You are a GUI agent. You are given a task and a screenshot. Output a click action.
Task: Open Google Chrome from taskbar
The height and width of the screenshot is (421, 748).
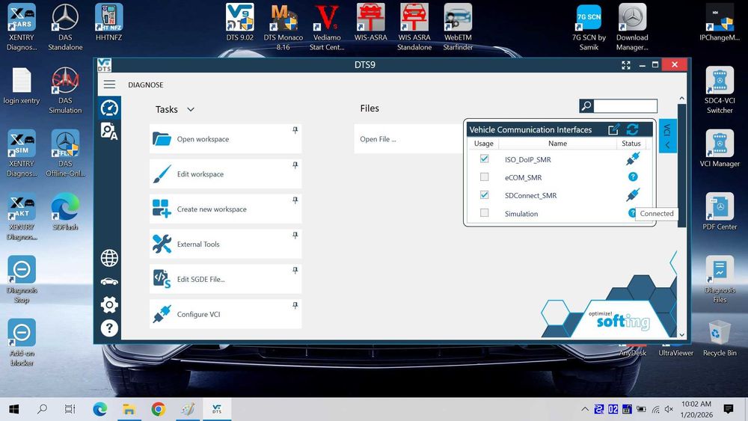click(159, 409)
